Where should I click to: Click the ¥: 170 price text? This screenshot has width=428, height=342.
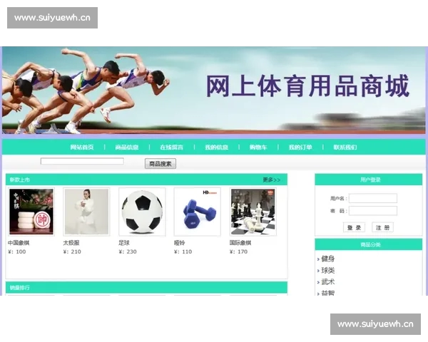point(238,252)
